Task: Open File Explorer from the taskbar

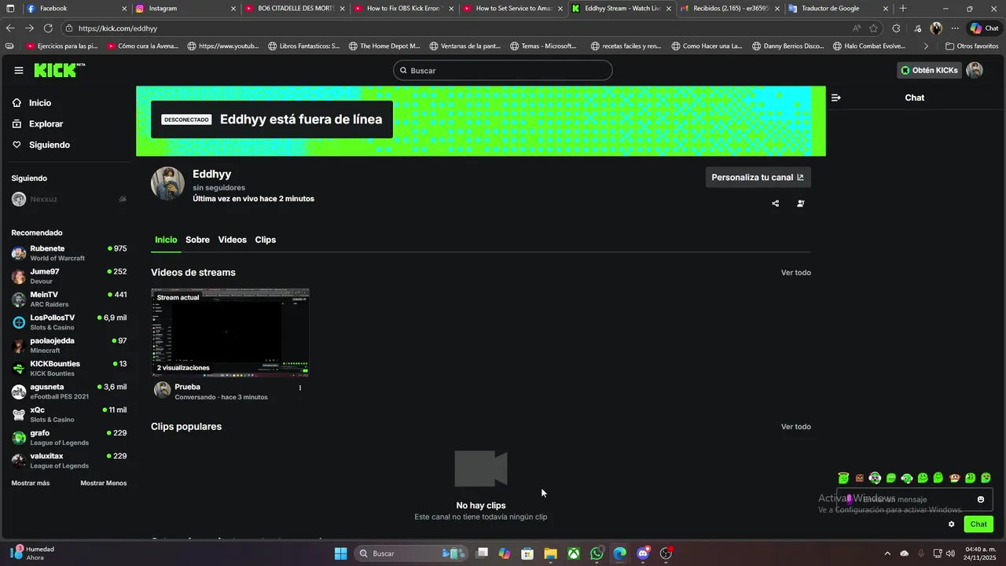Action: pyautogui.click(x=550, y=553)
